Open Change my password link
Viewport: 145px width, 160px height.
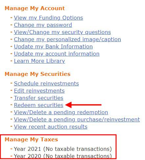(x=43, y=25)
